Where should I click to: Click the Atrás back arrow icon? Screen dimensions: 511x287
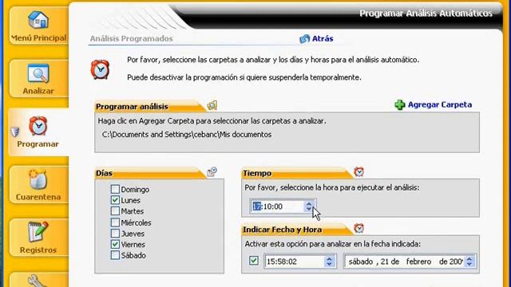click(304, 39)
